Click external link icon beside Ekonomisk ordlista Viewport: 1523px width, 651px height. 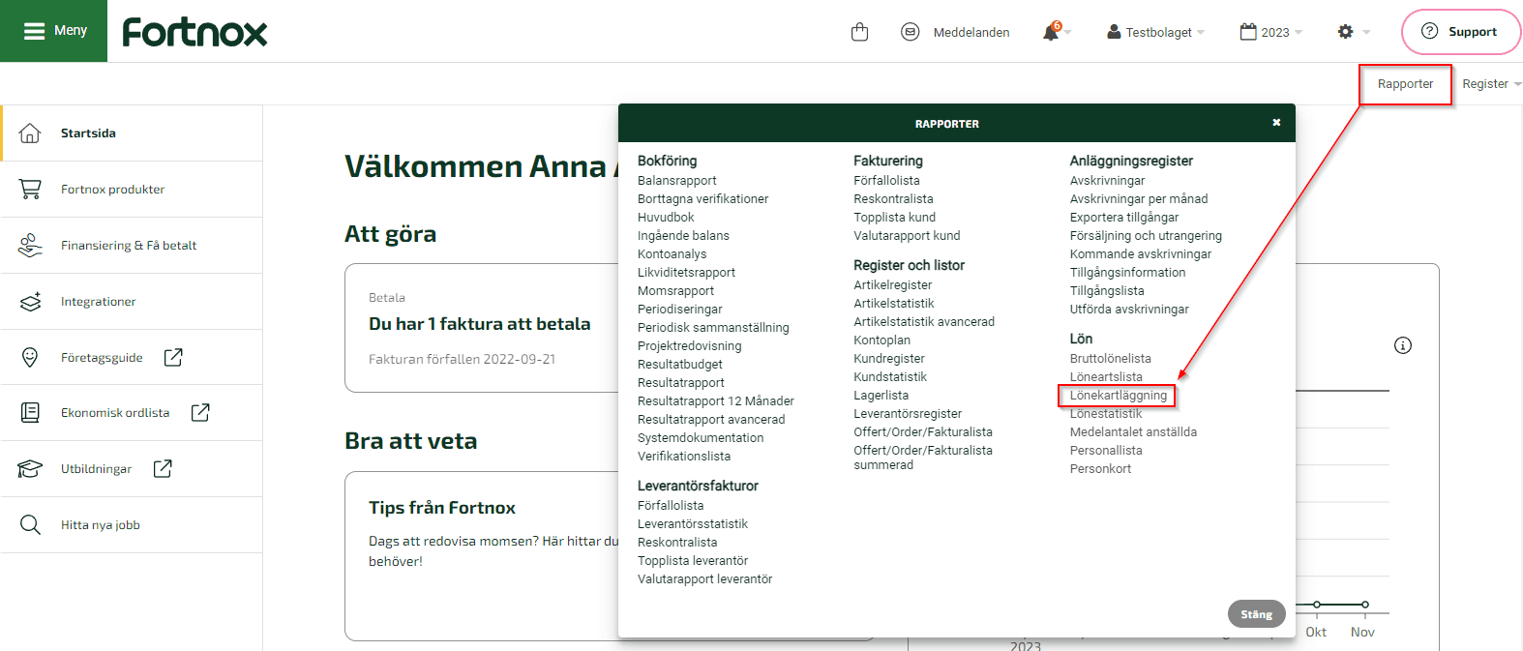click(x=200, y=412)
